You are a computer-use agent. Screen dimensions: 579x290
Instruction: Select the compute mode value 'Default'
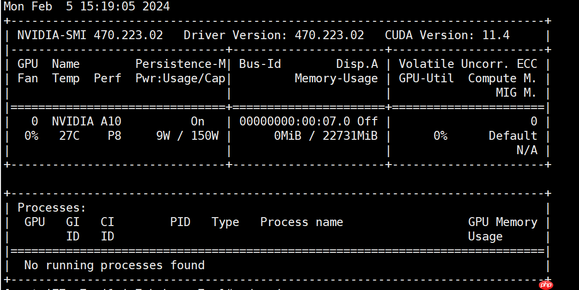point(513,135)
